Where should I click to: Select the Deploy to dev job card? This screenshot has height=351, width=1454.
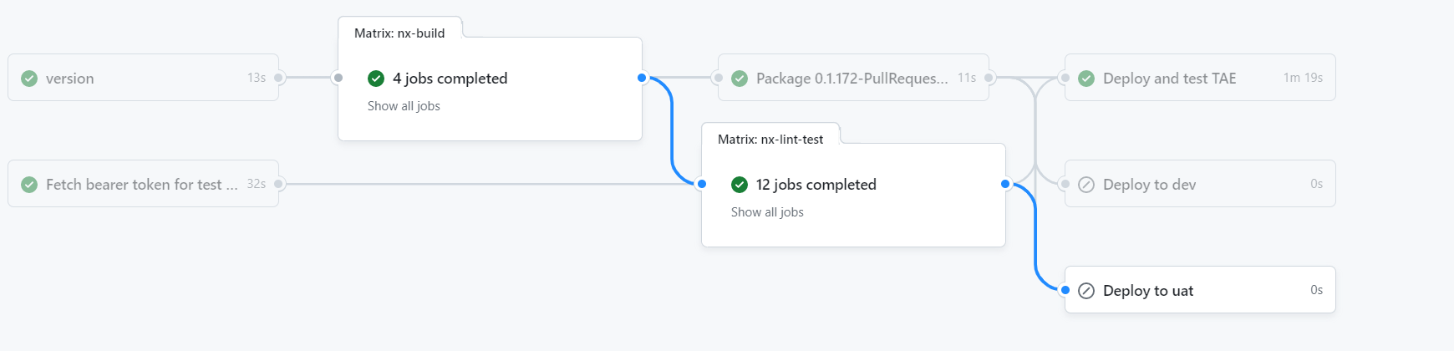pos(1200,184)
